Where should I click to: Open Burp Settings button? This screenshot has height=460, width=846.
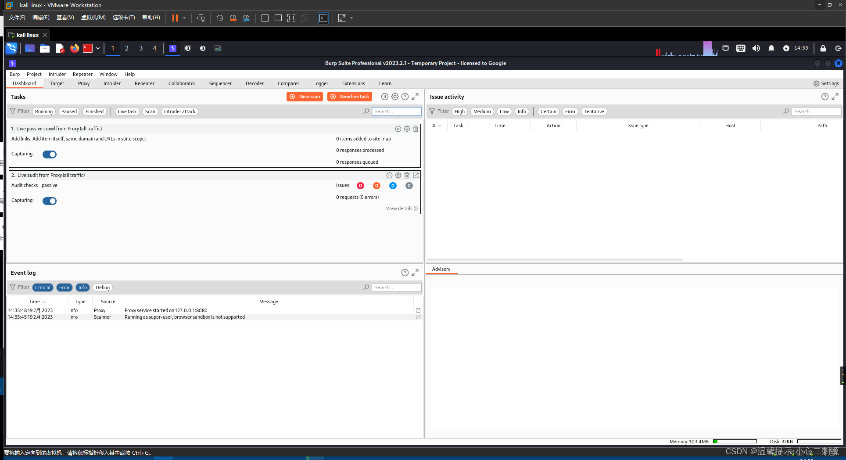click(x=826, y=83)
